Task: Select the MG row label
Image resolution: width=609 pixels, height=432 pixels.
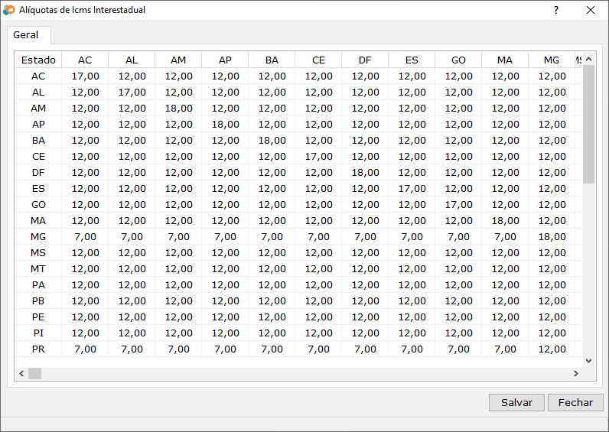Action: [38, 237]
